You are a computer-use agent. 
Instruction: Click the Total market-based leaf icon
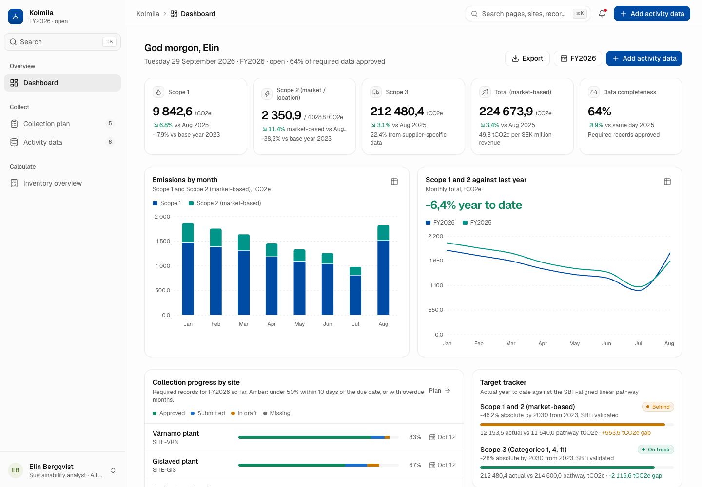coord(485,92)
